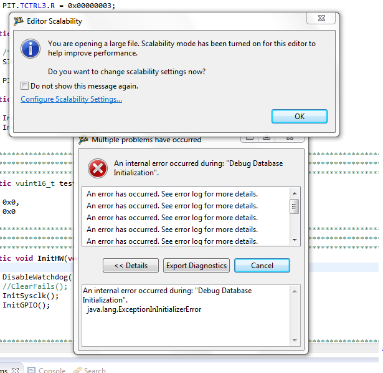Screen dimensions: 383x373
Task: Click the Search tab flashlight icon
Action: pos(77,370)
